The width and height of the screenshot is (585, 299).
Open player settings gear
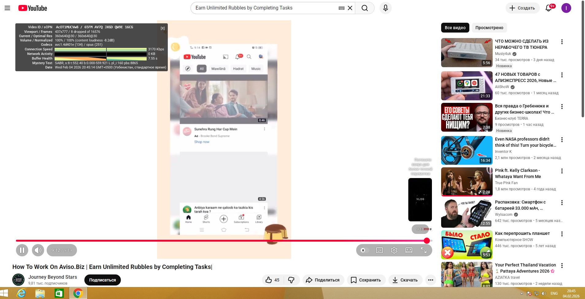(x=394, y=250)
